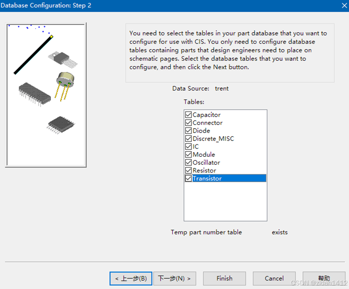Screen dimensions: 349x289
Task: Select the Module list entry text
Action: pos(204,154)
